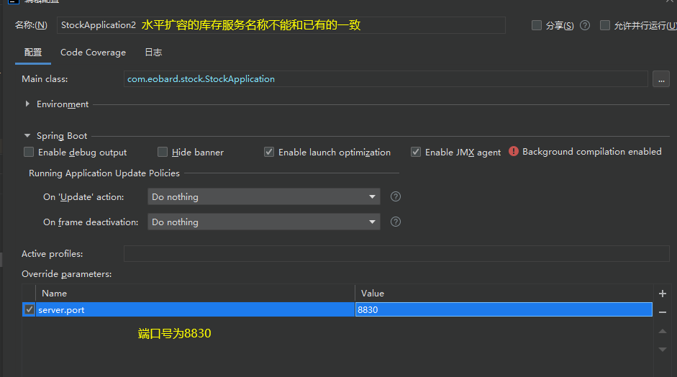677x377 pixels.
Task: Toggle the Hide banner checkbox
Action: click(163, 152)
